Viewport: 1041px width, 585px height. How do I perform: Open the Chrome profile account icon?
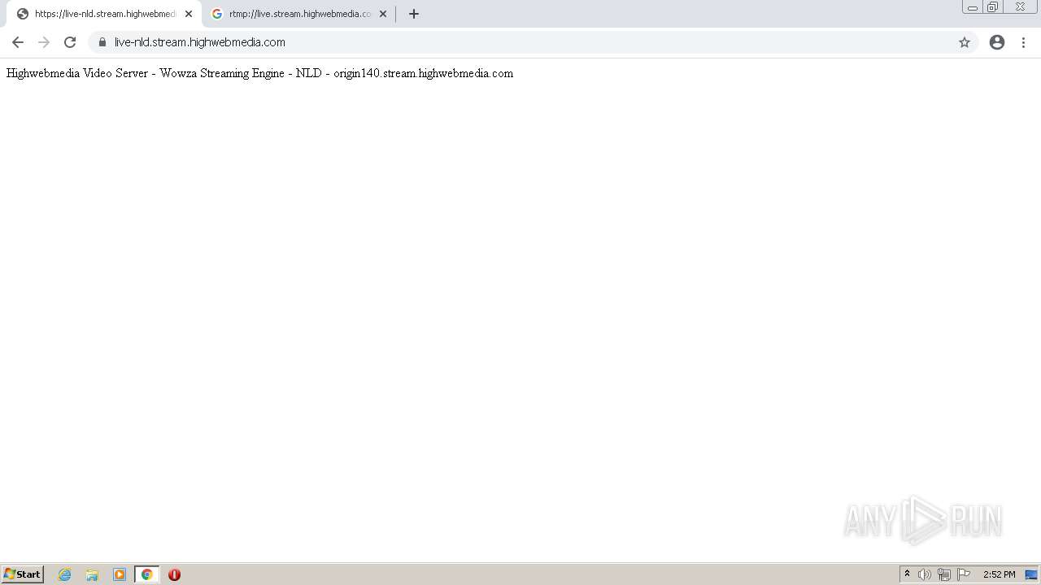997,42
